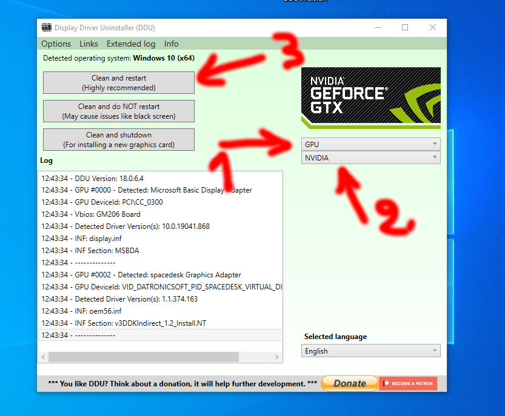Open the Links menu
Screen dimensions: 505x416
[x=89, y=44]
